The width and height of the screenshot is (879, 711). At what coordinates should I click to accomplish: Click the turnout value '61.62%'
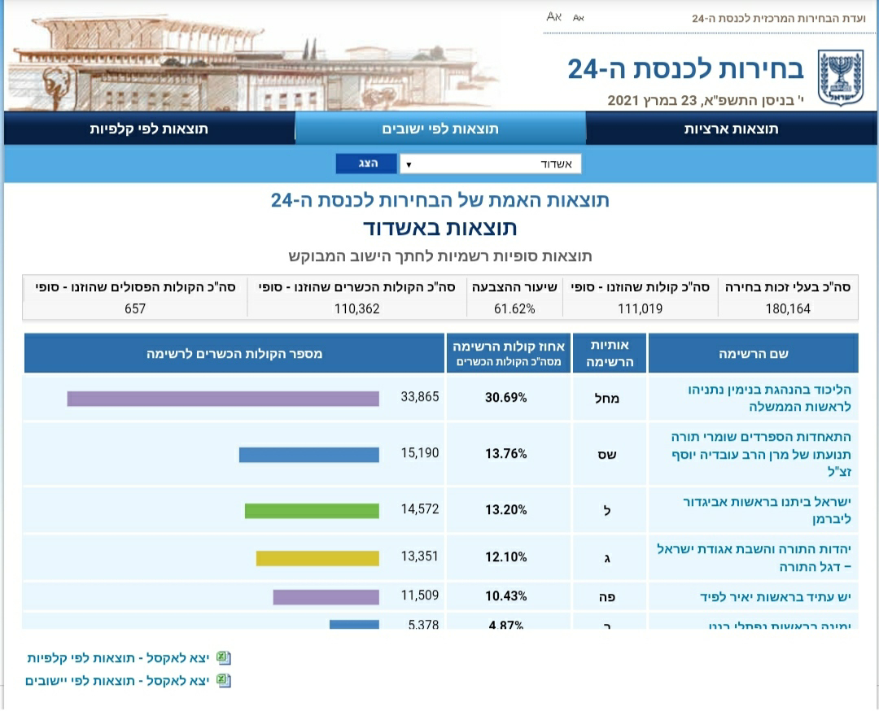(x=514, y=308)
